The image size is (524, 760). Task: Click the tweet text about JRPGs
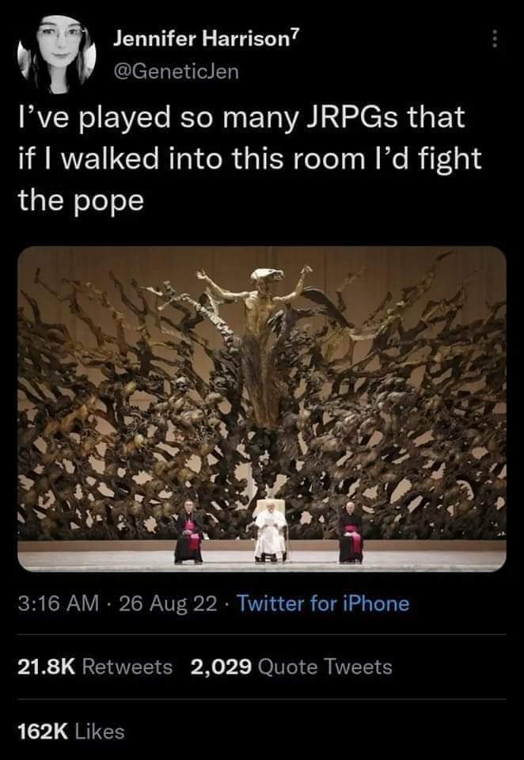click(249, 159)
